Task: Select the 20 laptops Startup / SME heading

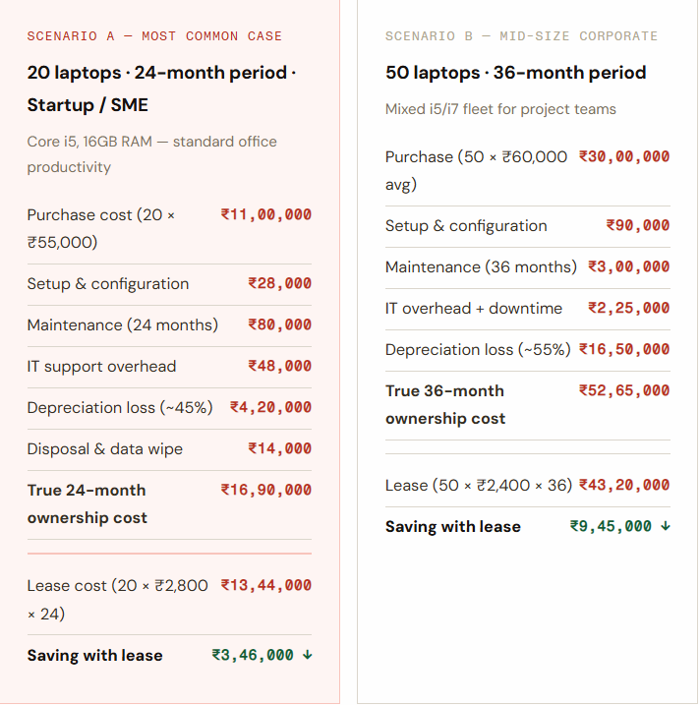Action: 161,88
